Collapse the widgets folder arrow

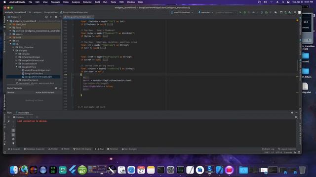click(13, 51)
